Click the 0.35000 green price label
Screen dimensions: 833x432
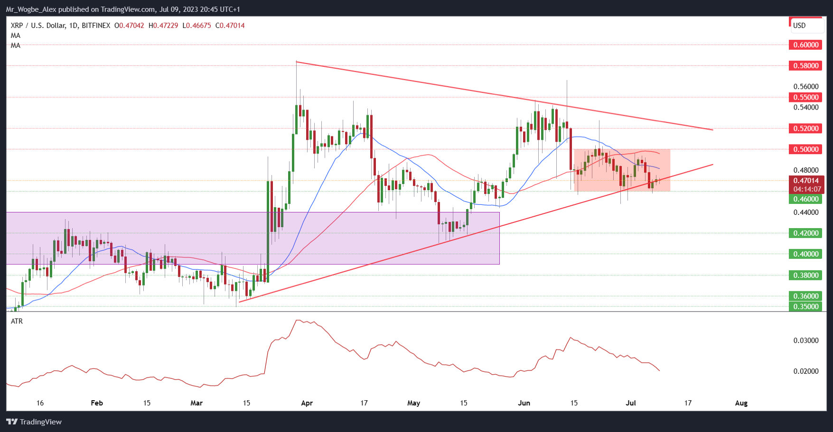tap(805, 306)
